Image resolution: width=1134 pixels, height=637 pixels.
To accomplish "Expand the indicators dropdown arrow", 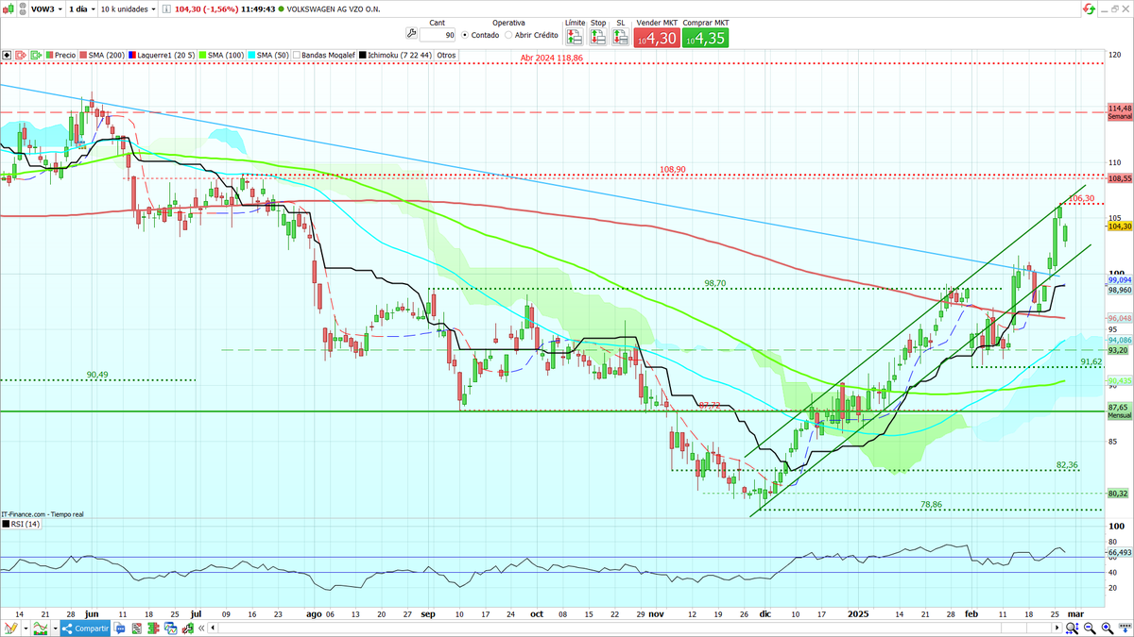I will (56, 628).
